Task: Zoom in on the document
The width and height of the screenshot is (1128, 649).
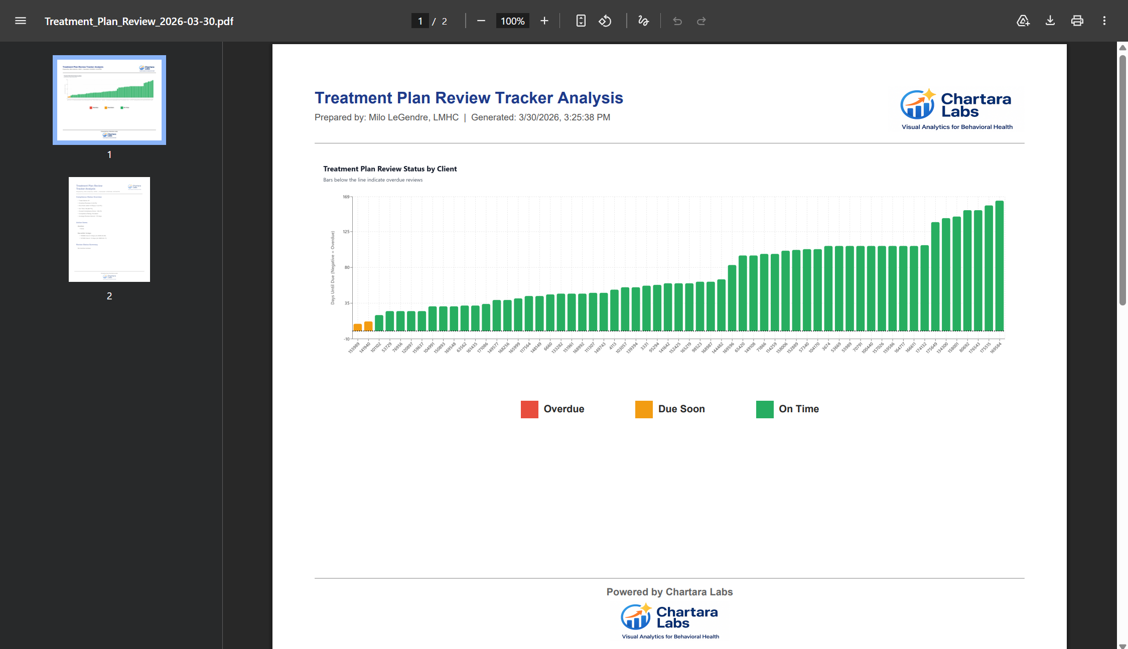Action: pos(544,21)
